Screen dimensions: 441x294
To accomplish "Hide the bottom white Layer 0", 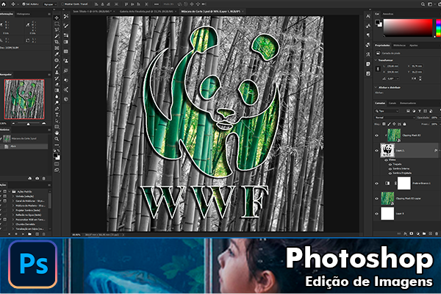I will click(x=376, y=214).
